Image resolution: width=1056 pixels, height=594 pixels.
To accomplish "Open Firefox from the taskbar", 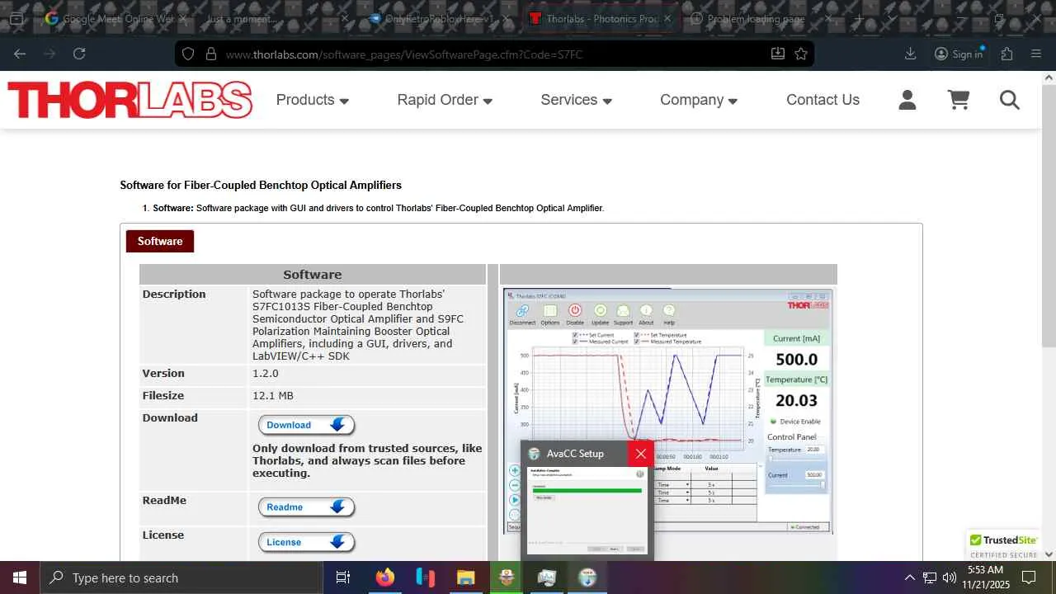I will (384, 577).
